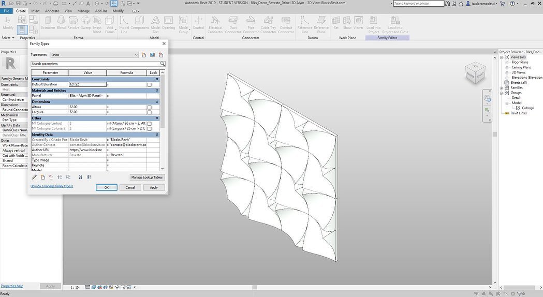
Task: Toggle the Lock checkbox for Default Elevation
Action: pos(149,84)
